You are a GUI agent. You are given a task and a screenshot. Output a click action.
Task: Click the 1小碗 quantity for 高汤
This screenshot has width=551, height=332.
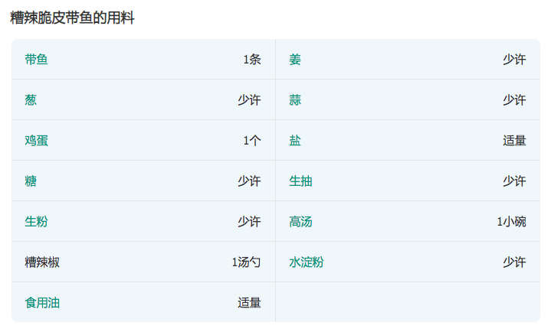point(511,222)
